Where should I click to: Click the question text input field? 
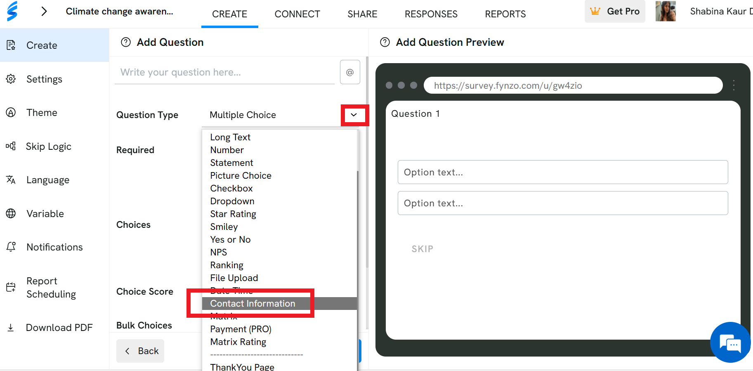224,72
